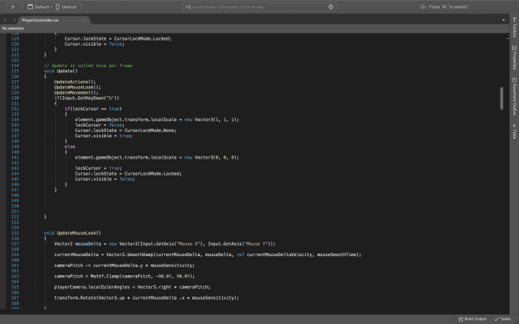Open the Default configuration selector

pyautogui.click(x=37, y=7)
